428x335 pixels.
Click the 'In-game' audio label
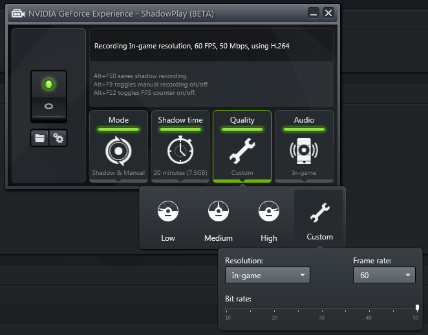[304, 173]
